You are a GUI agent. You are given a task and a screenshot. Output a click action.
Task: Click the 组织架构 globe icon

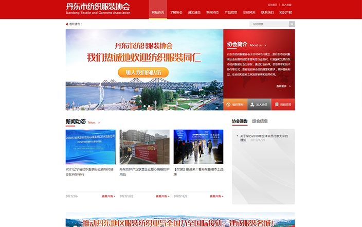[x=227, y=104]
